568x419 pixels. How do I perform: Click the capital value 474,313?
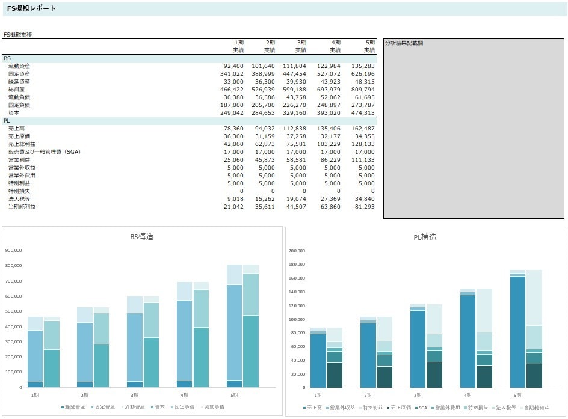click(363, 113)
